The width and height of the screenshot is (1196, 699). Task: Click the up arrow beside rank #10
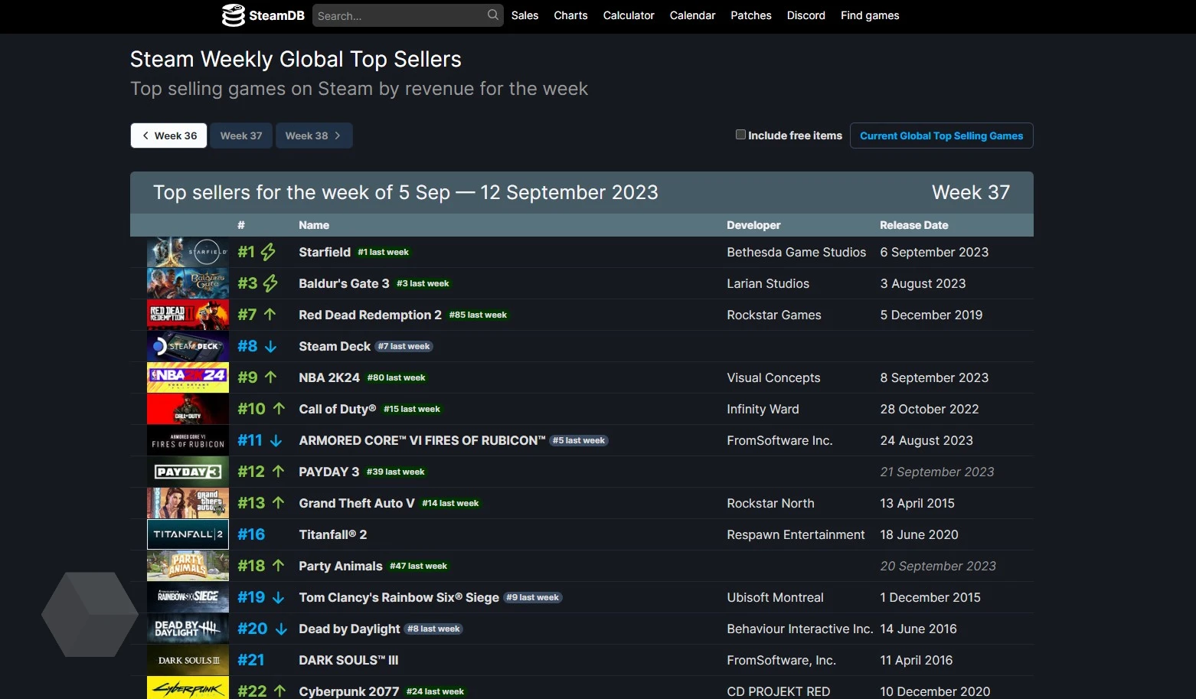coord(279,409)
